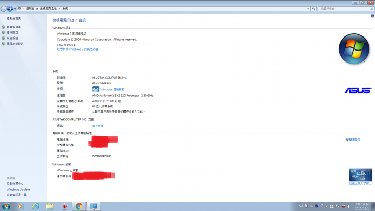This screenshot has height=211, width=375.
Task: Open 系統保護 sidebar link
Action: point(12,38)
